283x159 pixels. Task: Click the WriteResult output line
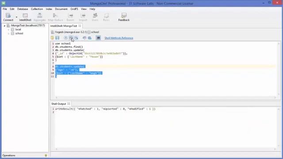[x=105, y=109]
